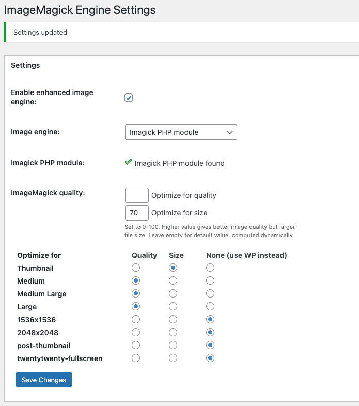359x406 pixels.
Task: Set Medium Large to Size
Action: pyautogui.click(x=173, y=293)
